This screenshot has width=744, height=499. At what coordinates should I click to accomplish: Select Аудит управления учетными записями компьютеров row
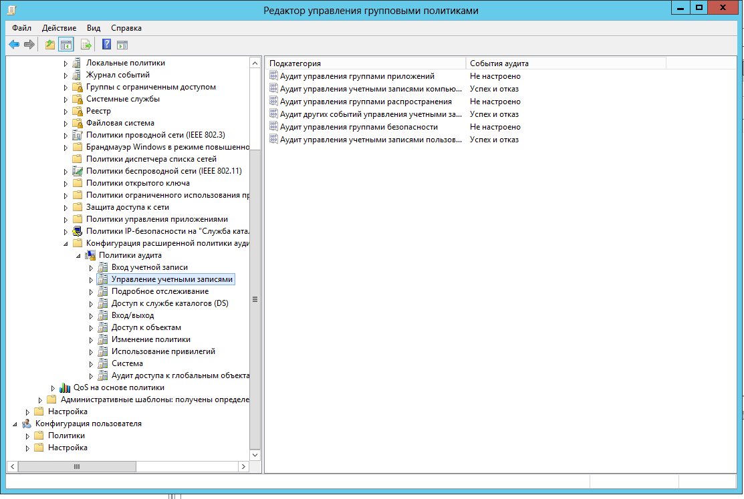click(370, 89)
